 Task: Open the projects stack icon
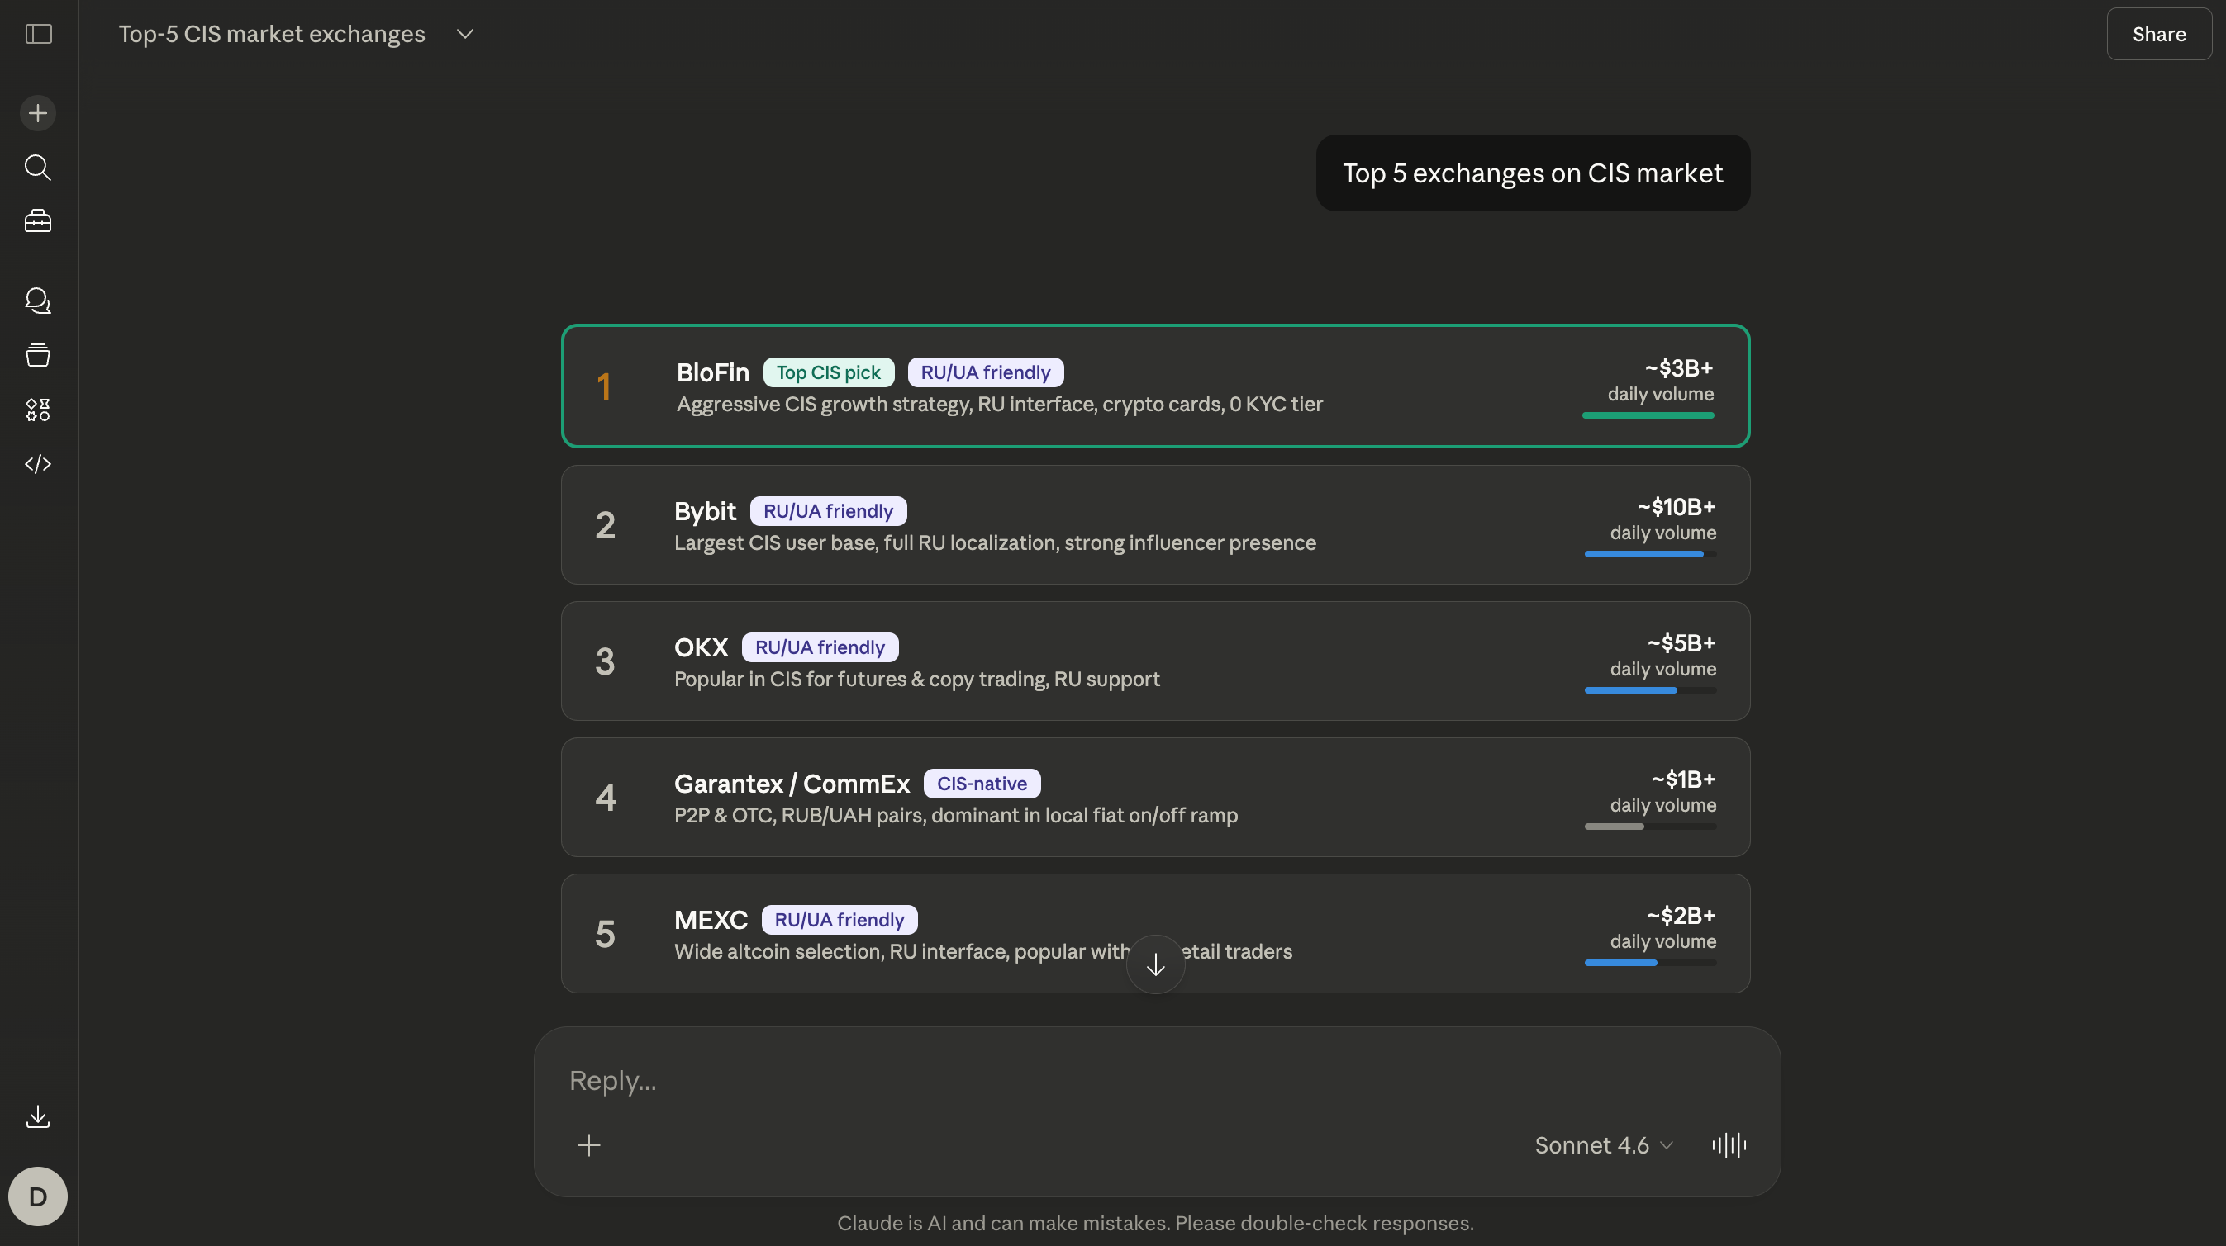[x=38, y=355]
